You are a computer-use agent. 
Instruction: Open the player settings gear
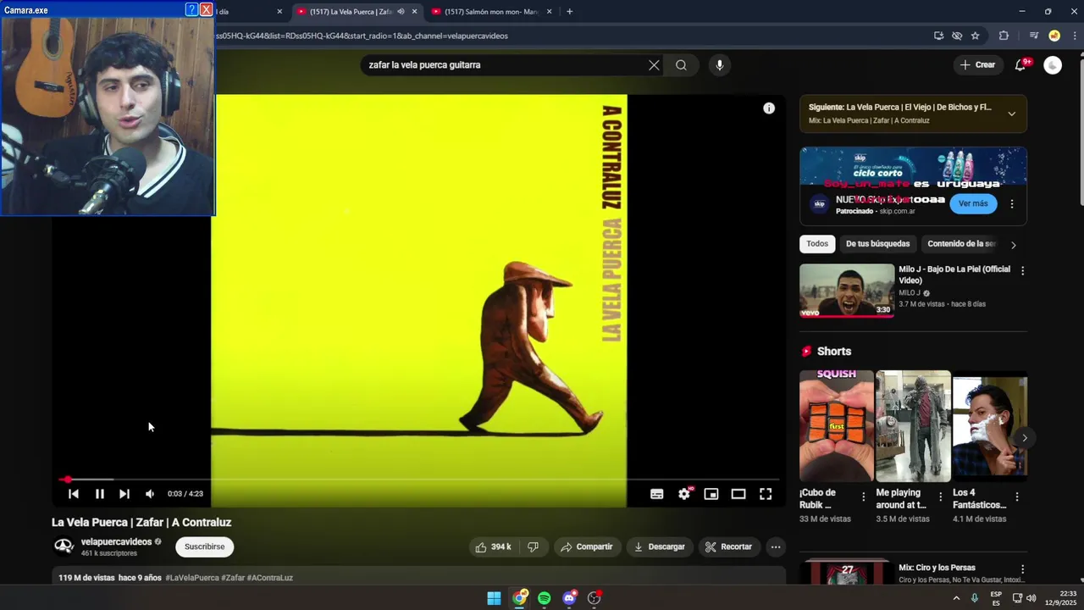point(684,494)
